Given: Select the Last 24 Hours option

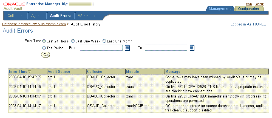Looking at the screenshot, I should (44, 41).
